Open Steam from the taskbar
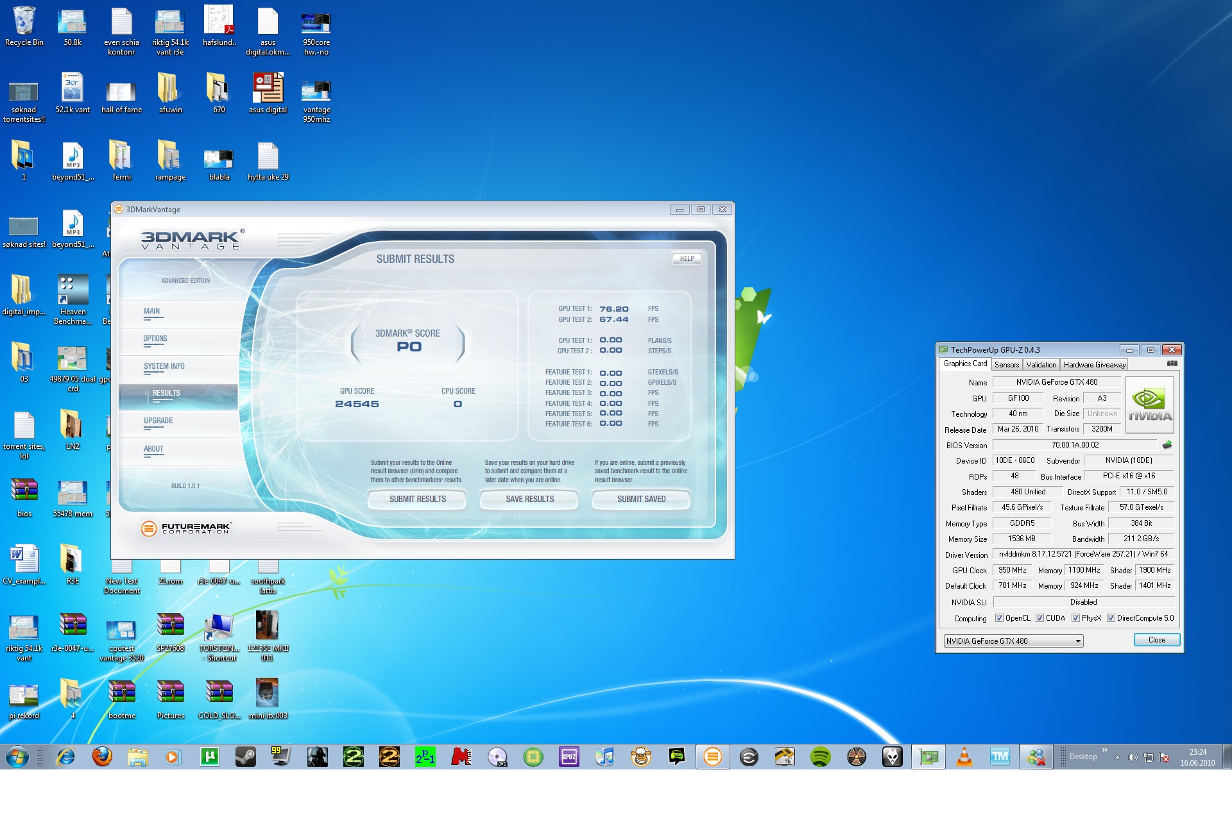This screenshot has width=1232, height=831. click(x=245, y=757)
